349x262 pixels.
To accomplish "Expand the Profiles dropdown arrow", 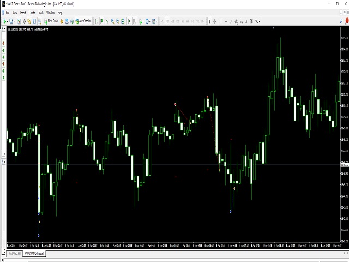I will click(x=14, y=21).
